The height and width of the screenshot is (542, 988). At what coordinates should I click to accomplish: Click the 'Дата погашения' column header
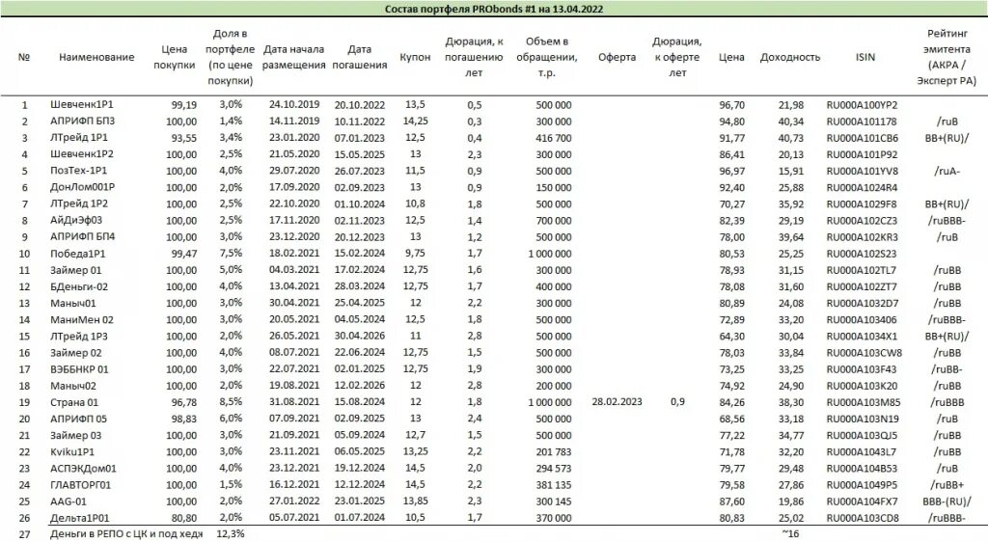pyautogui.click(x=359, y=57)
